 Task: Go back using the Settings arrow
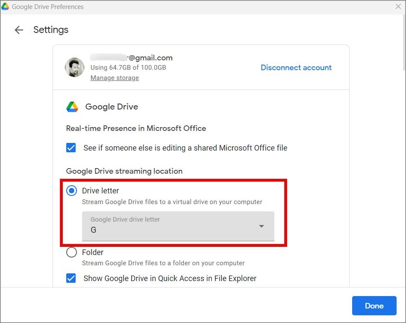pos(19,30)
